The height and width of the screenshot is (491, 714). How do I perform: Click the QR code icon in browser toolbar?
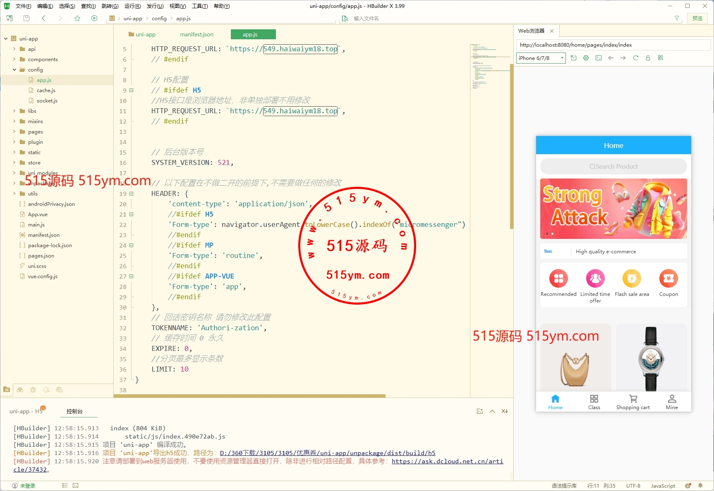pyautogui.click(x=660, y=58)
